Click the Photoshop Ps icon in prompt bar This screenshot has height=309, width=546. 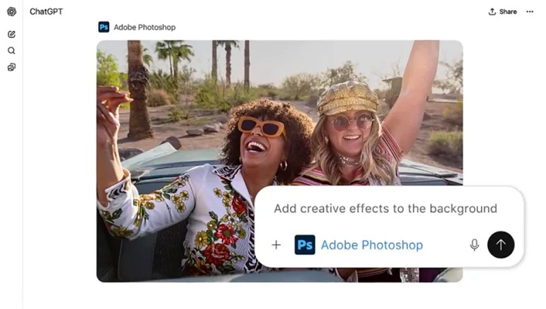305,245
